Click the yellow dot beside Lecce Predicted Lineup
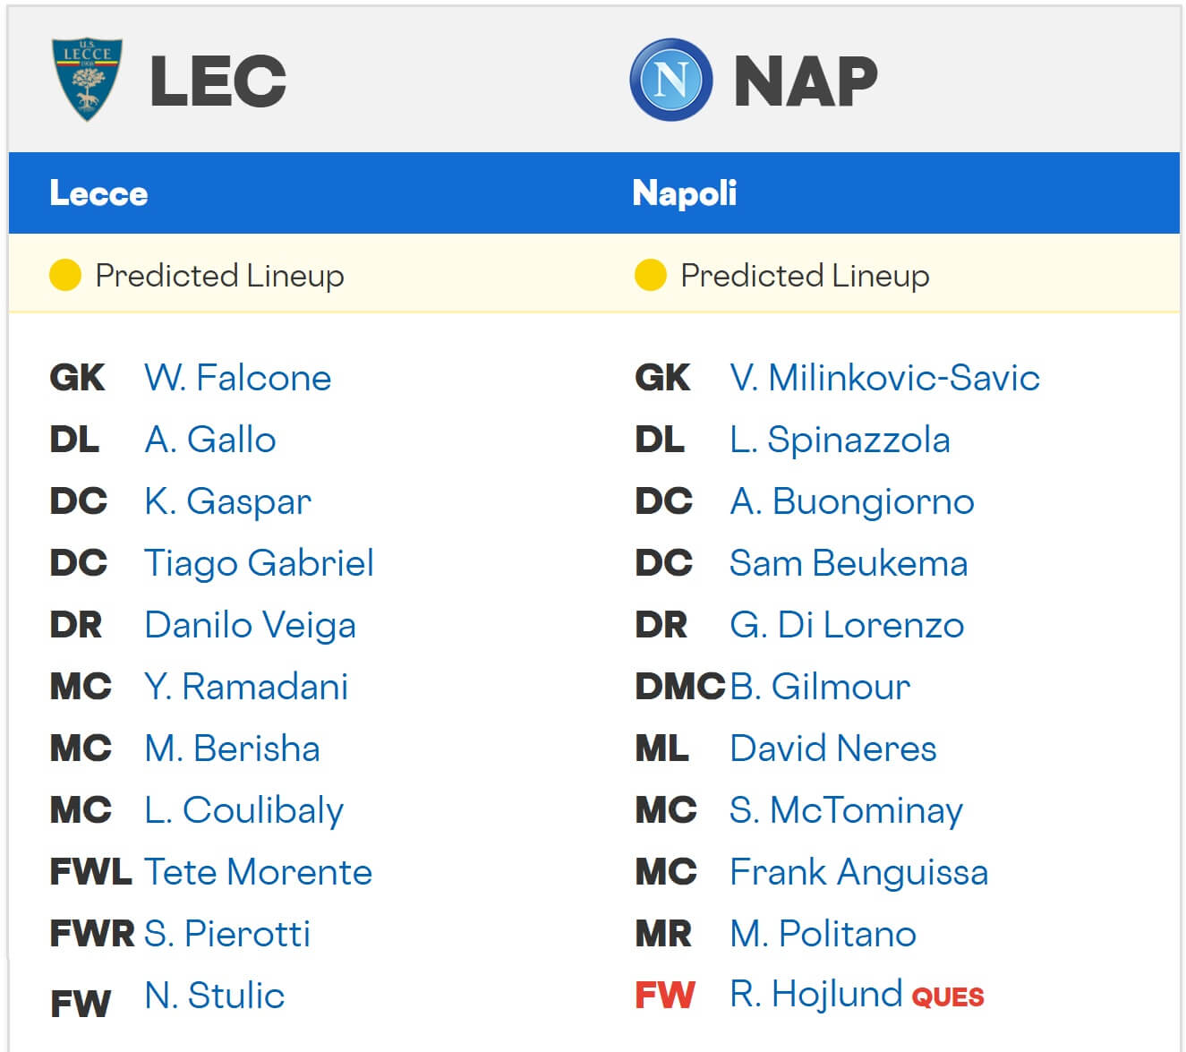Screen dimensions: 1186x1052 pos(65,275)
